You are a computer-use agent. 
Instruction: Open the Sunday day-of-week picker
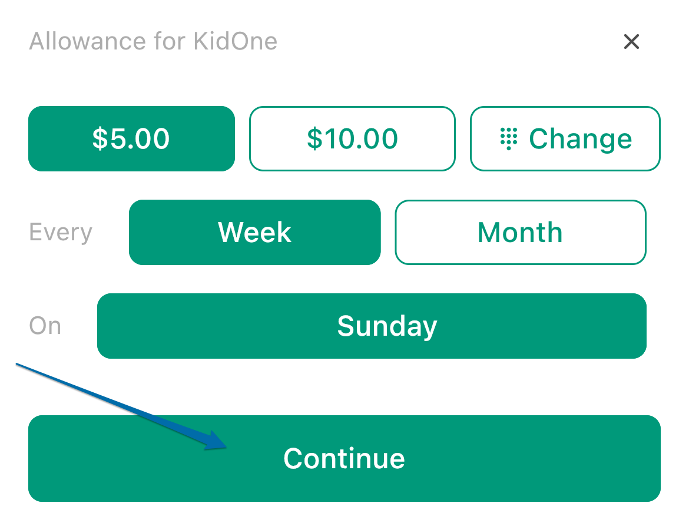[x=372, y=326]
